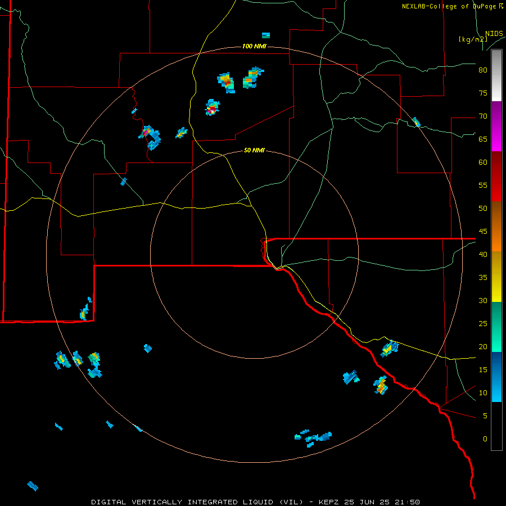Screen dimensions: 506x506
Task: Click scale value 75
Action: [x=483, y=93]
